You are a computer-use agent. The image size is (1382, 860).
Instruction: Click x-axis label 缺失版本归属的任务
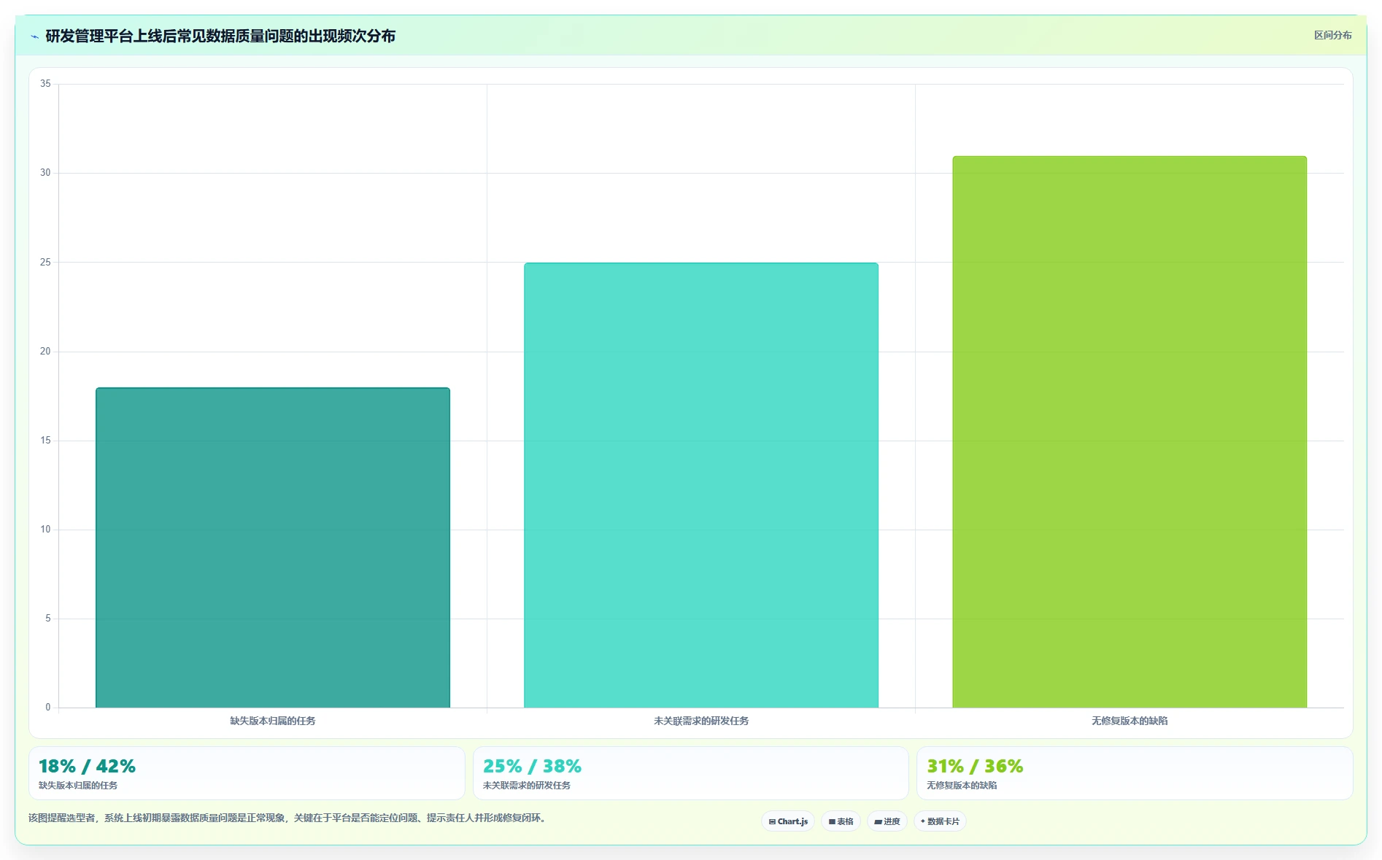tap(273, 721)
